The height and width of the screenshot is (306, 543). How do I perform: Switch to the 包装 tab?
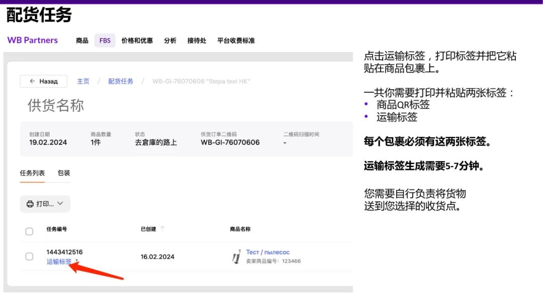point(65,172)
